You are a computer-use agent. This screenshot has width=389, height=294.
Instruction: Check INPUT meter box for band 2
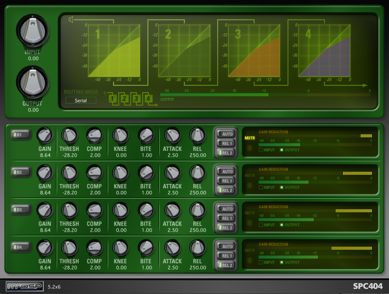tap(261, 187)
